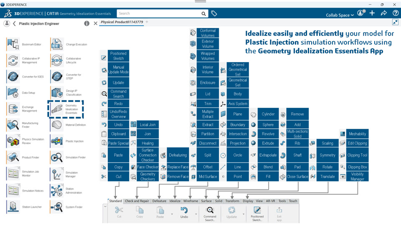401x225 pixels.
Task: Expand the Undo history dropdown arrow
Action: pos(196,214)
